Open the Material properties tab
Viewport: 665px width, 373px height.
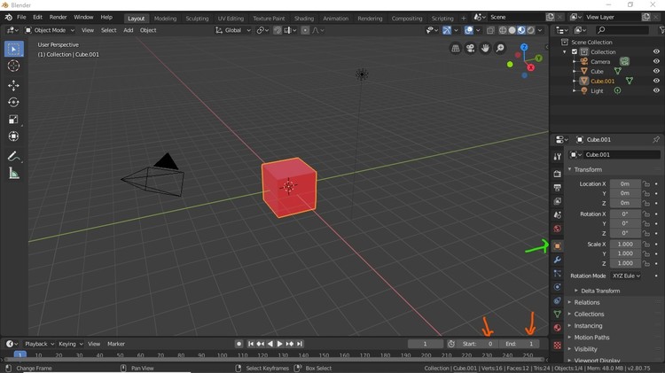(x=558, y=328)
